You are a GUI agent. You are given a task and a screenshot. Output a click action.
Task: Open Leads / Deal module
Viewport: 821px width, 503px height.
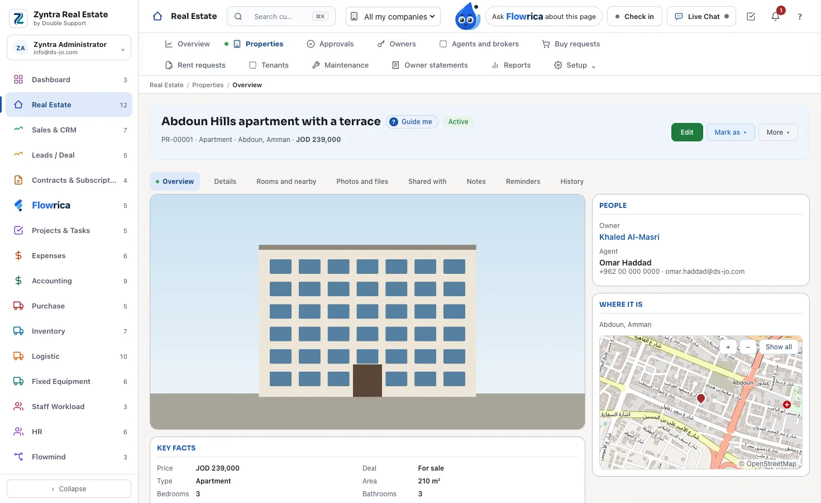69,155
